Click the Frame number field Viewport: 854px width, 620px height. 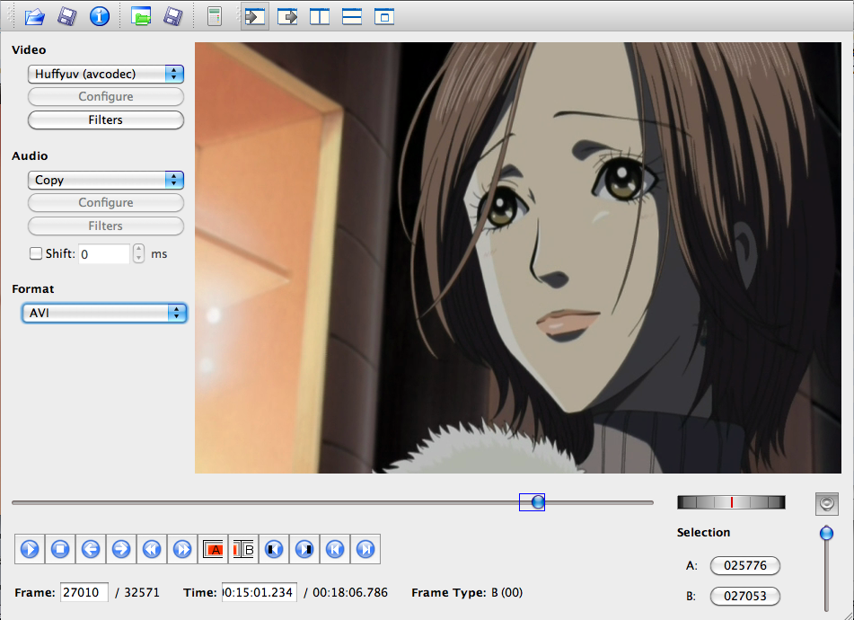point(84,592)
